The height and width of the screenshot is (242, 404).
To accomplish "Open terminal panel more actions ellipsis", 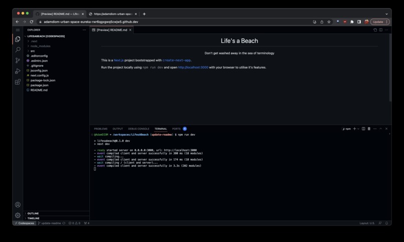I will (x=375, y=129).
